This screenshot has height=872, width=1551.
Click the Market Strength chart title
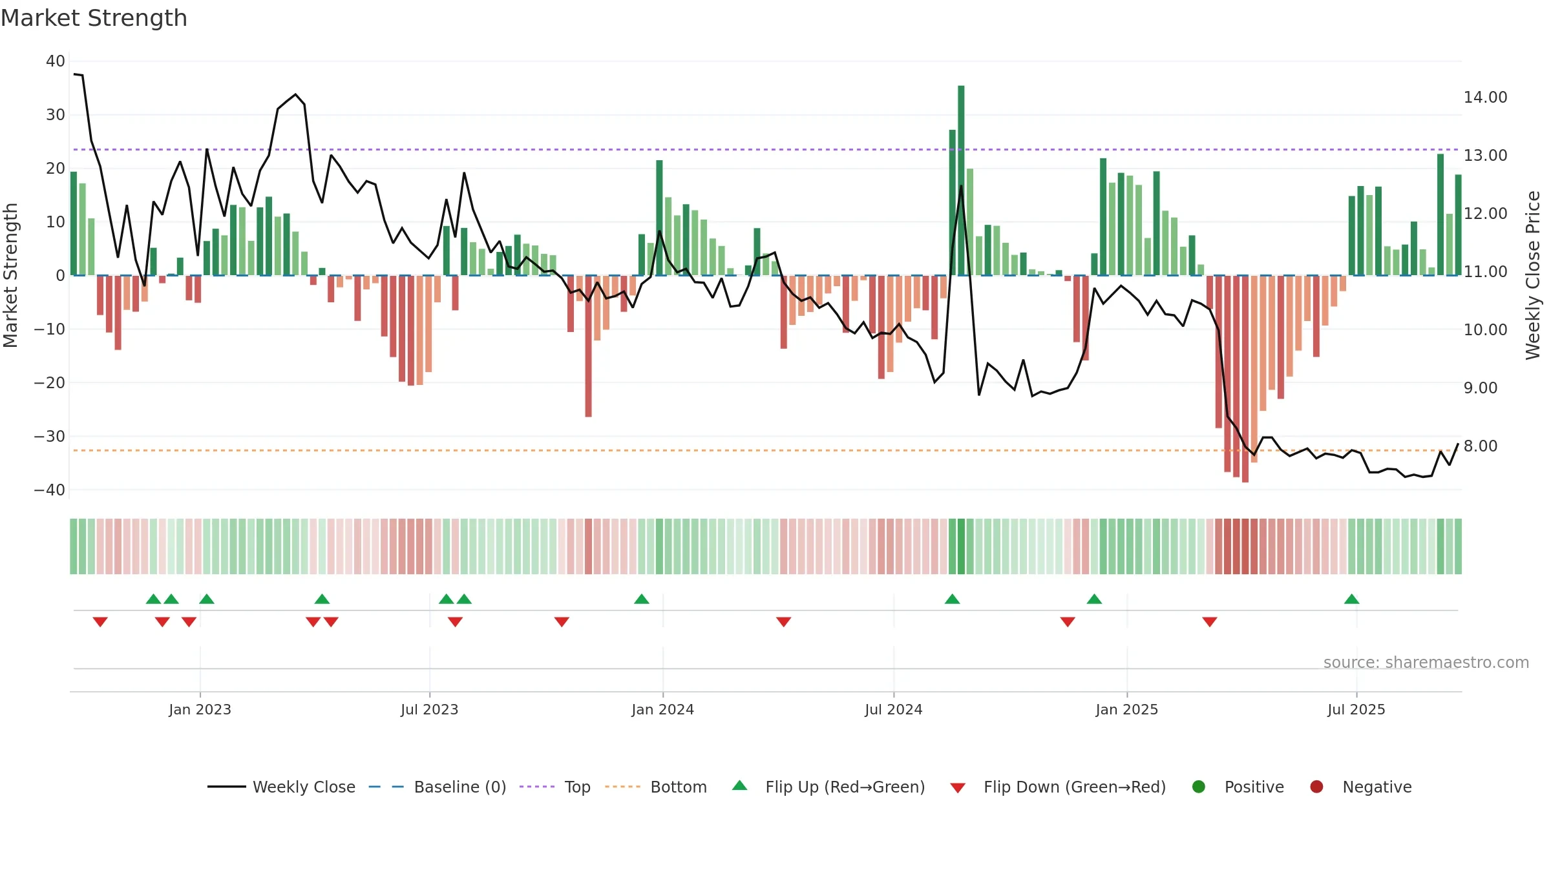94,18
